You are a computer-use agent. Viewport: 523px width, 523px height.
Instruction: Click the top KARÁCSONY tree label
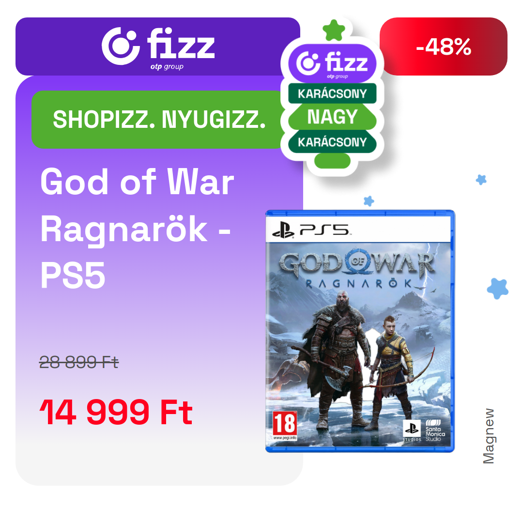332,93
